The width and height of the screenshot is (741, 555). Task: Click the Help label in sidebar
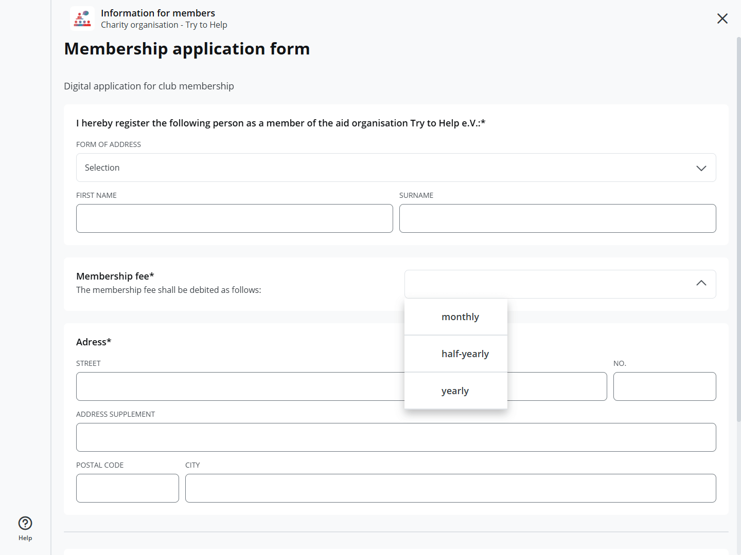tap(25, 538)
